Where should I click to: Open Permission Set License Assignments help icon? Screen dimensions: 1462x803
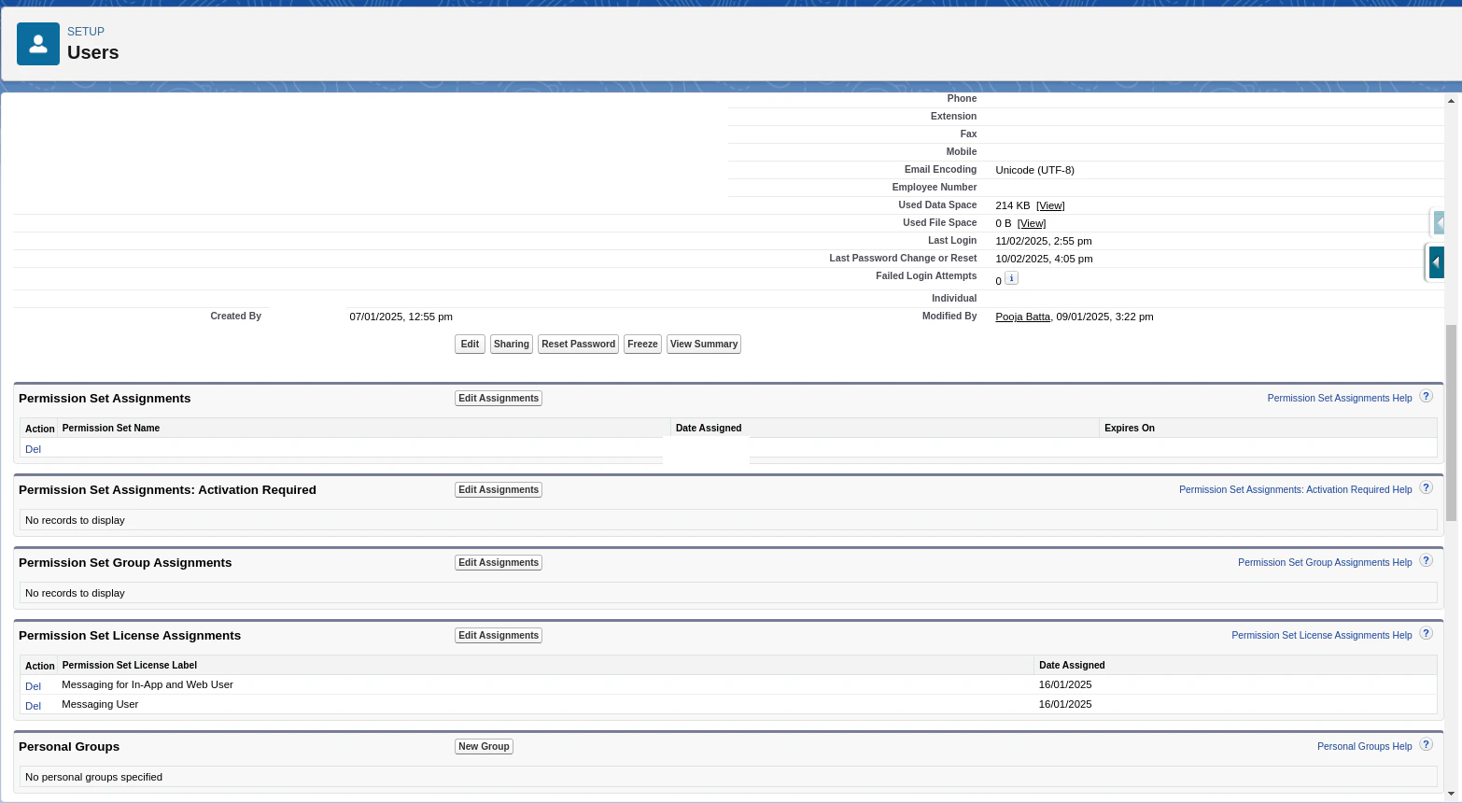pos(1426,633)
